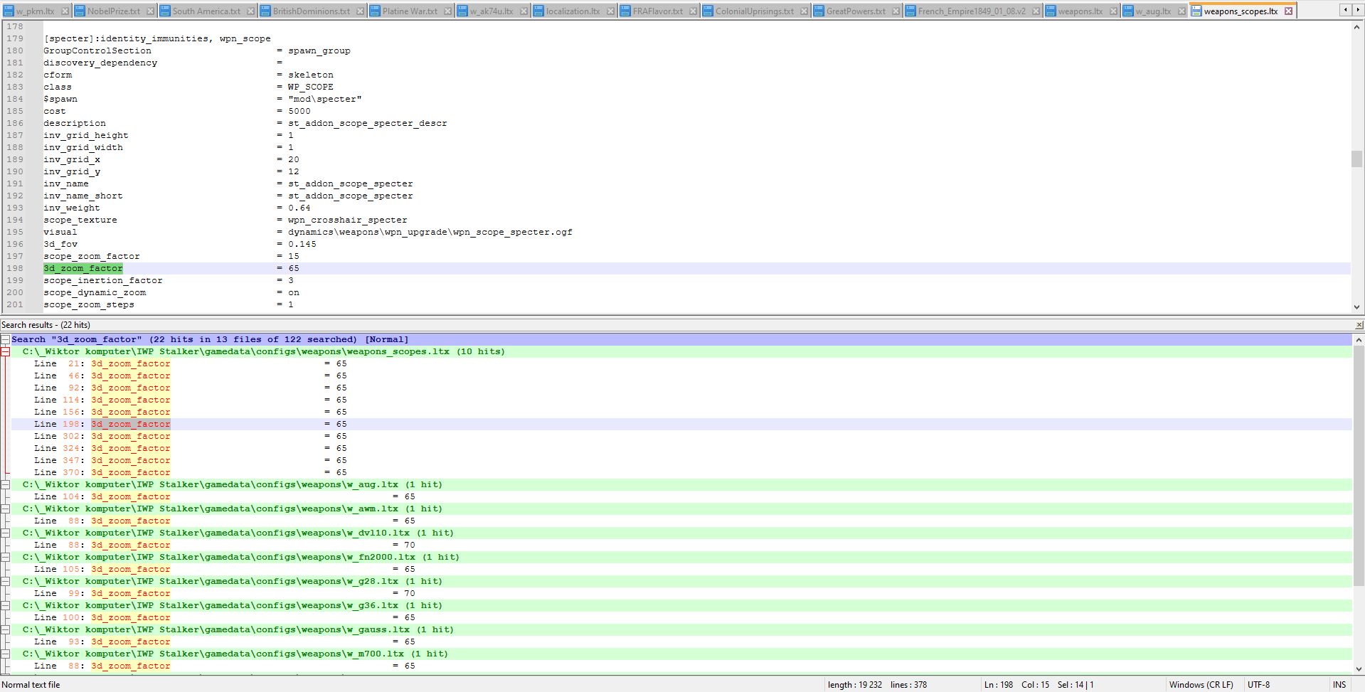
Task: Collapse the w_g36.ltx search result group
Action: tap(5, 605)
